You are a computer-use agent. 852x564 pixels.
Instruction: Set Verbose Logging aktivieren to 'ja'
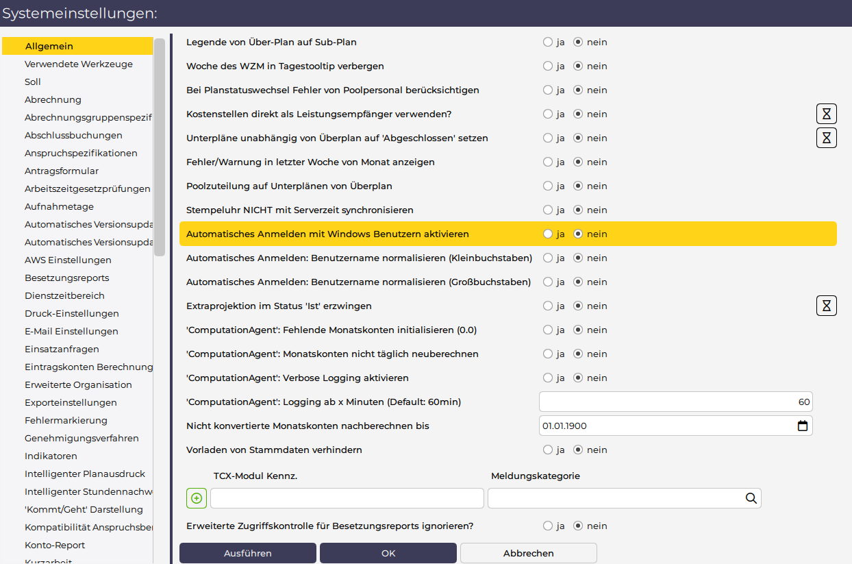coord(548,378)
